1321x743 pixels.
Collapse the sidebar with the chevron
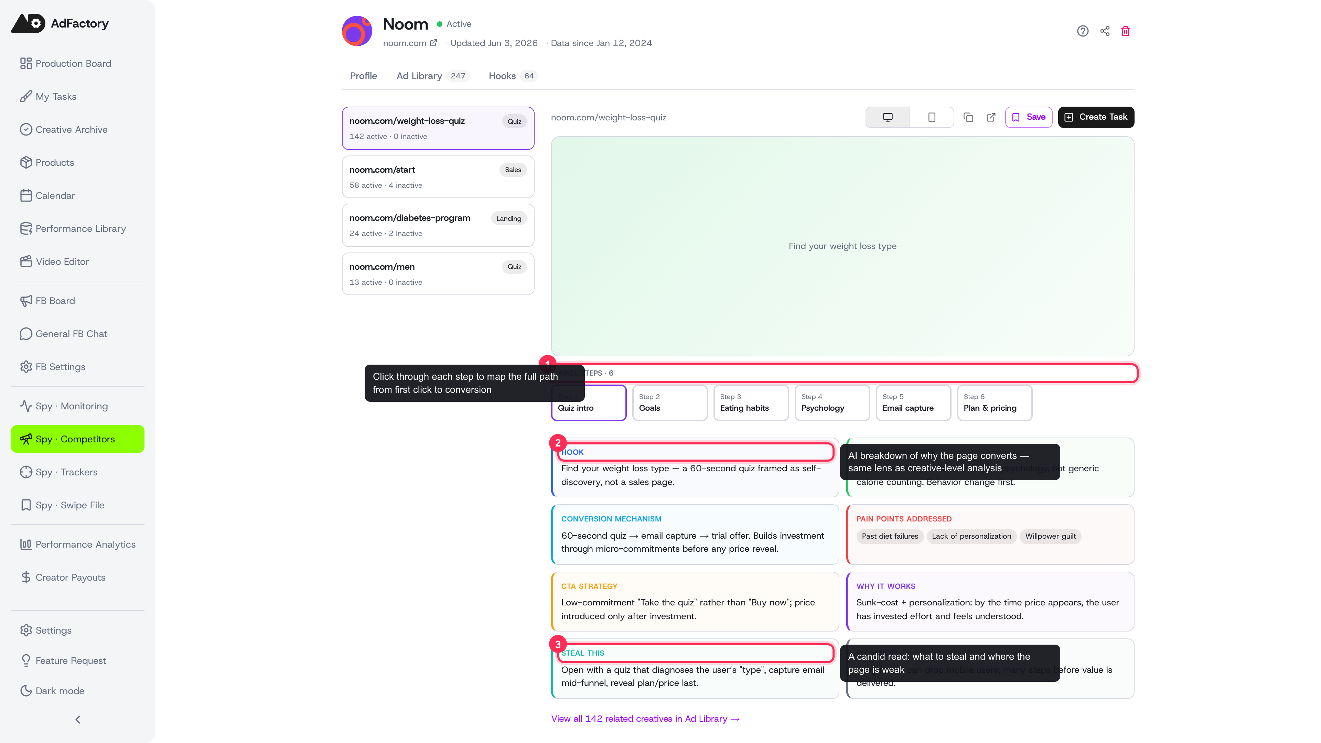(77, 720)
